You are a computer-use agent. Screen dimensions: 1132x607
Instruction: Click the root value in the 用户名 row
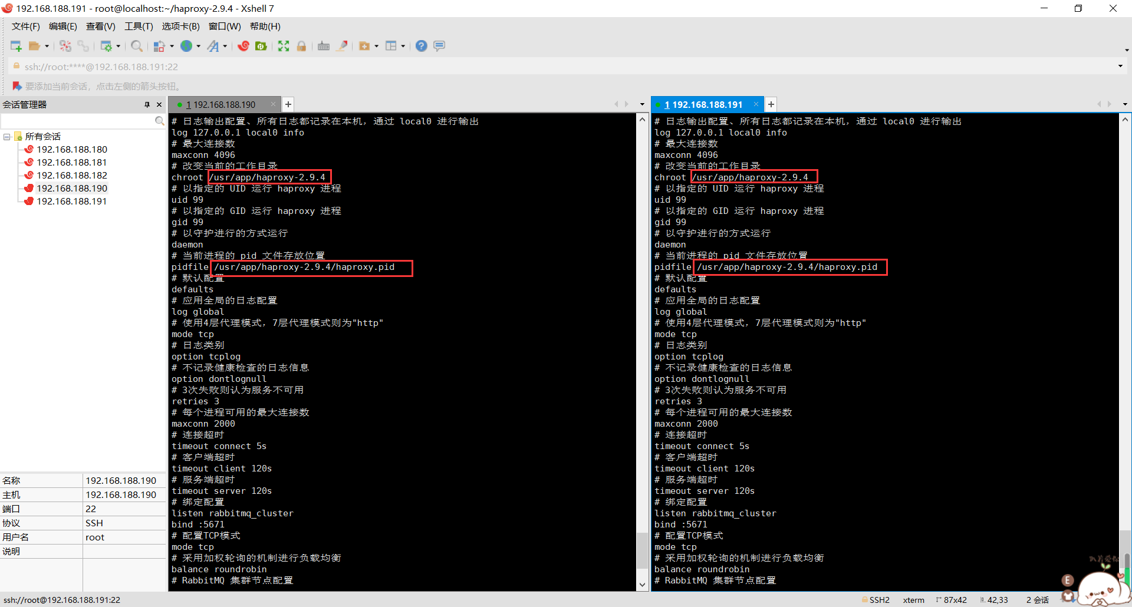(95, 537)
